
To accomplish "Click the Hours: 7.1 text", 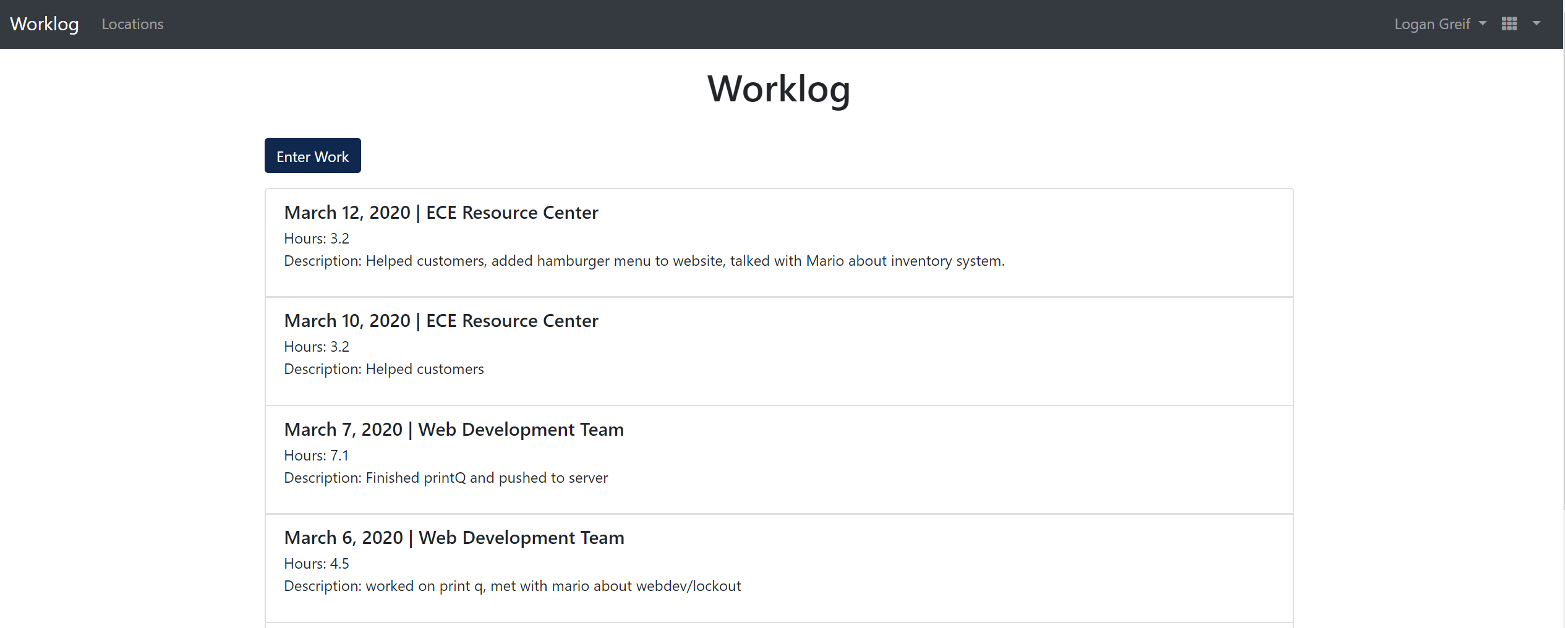I will point(317,456).
